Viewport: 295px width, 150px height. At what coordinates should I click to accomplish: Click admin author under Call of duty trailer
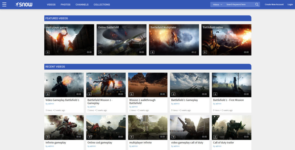click(219, 146)
